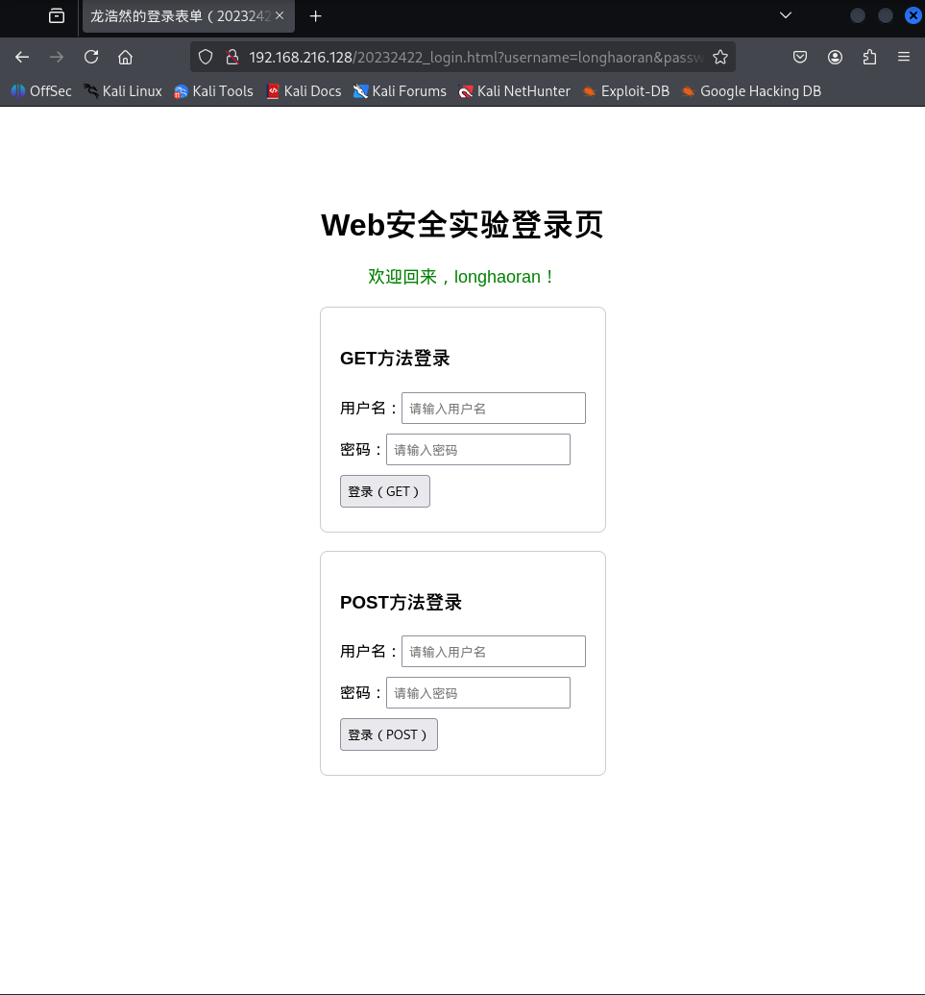
Task: Click the Web安全实验登录页 heading
Action: point(462,225)
